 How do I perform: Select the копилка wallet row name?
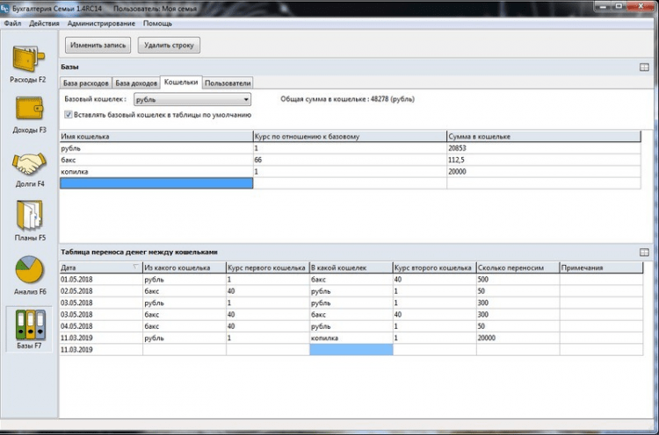pos(156,172)
